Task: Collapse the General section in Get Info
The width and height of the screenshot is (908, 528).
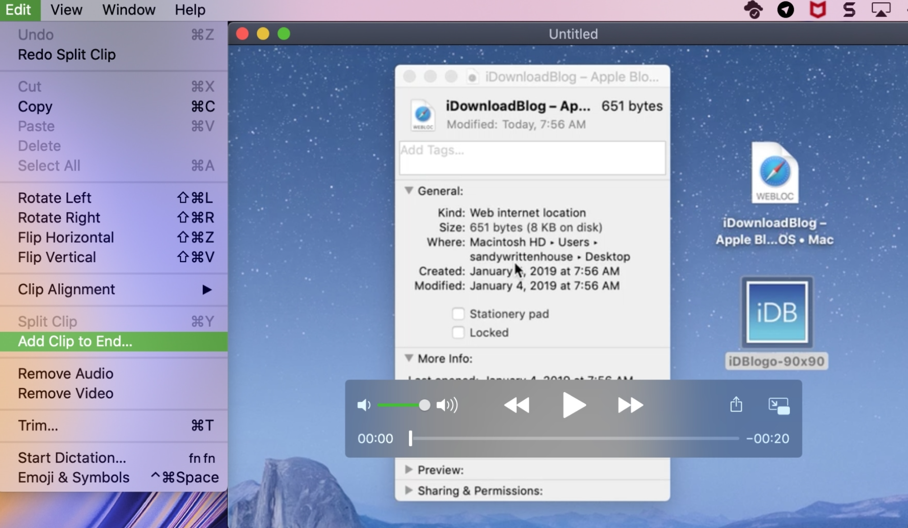Action: tap(409, 190)
